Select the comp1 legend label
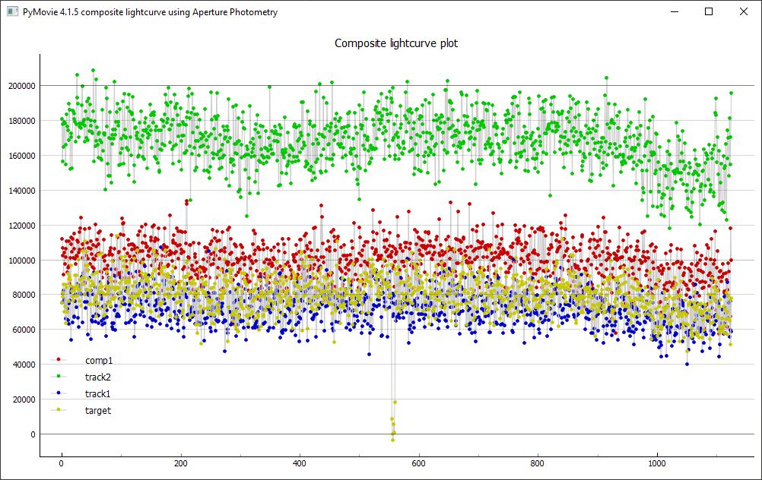This screenshot has width=762, height=480. pyautogui.click(x=99, y=360)
